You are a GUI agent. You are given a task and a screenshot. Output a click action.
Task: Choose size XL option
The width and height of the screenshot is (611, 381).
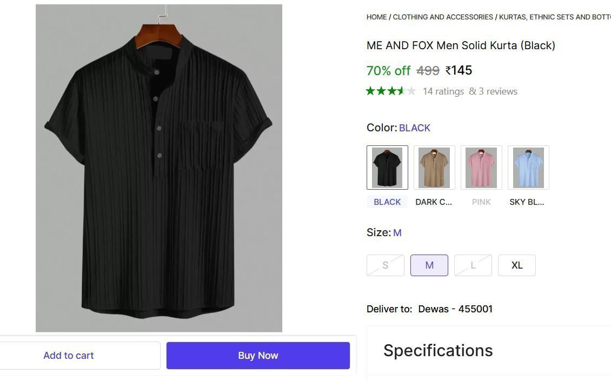click(517, 265)
